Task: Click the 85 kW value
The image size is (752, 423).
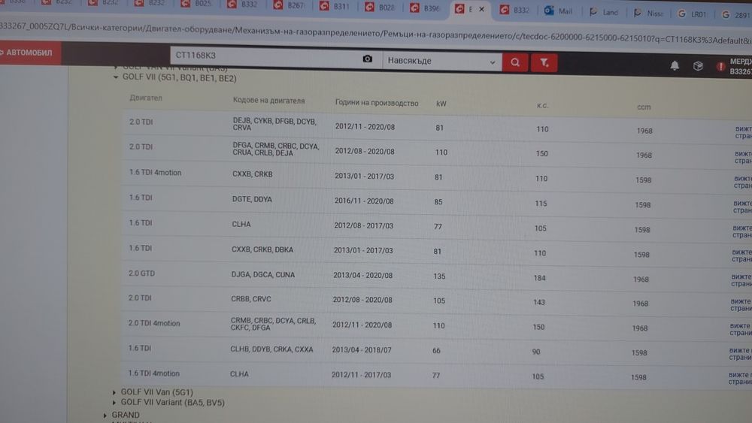Action: click(438, 202)
